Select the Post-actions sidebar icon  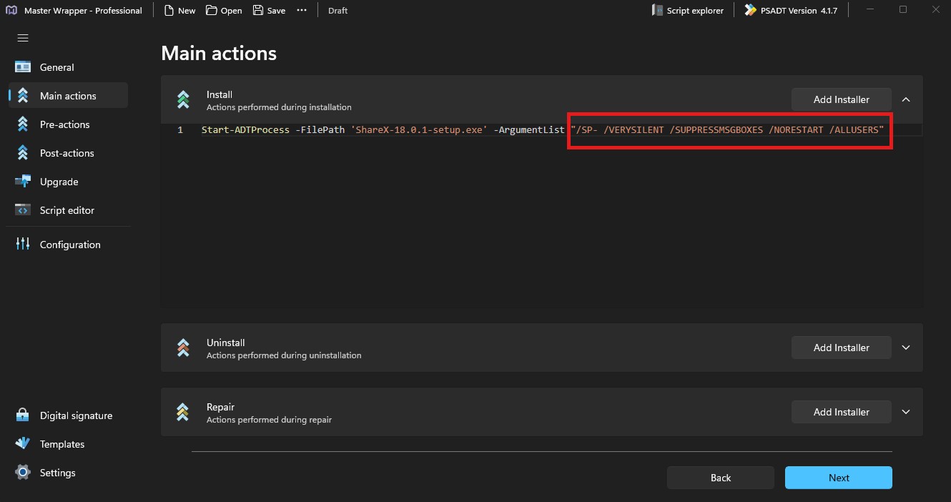[x=23, y=153]
